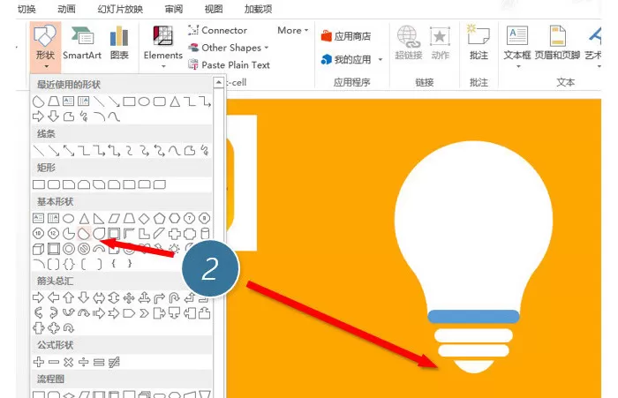This screenshot has width=618, height=398.
Task: Collapse the 形状 shapes gallery dropdown
Action: [45, 47]
